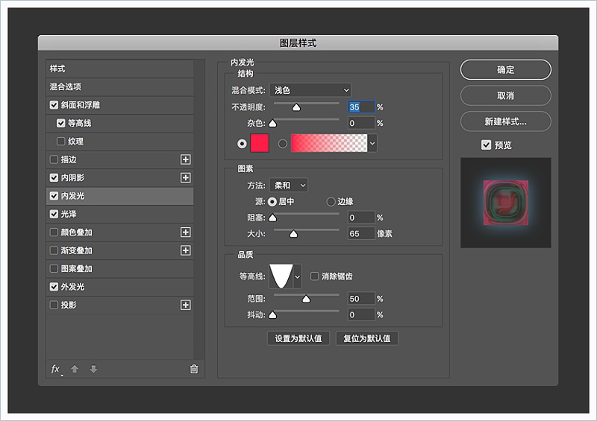The image size is (597, 421).
Task: Expand the 等高线 contour picker arrow
Action: [298, 276]
